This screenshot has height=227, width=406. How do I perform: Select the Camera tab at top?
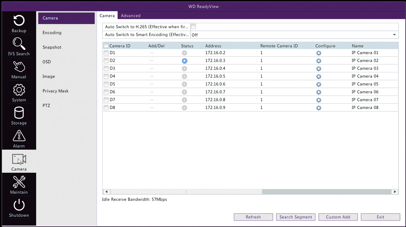point(107,16)
